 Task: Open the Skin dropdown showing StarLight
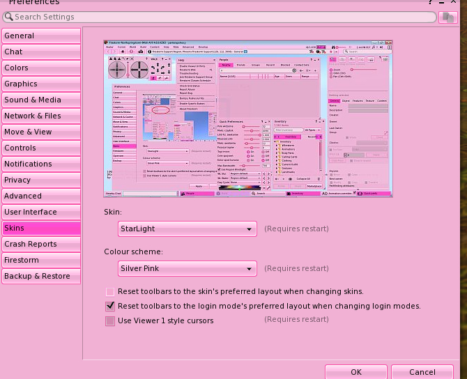(x=187, y=229)
